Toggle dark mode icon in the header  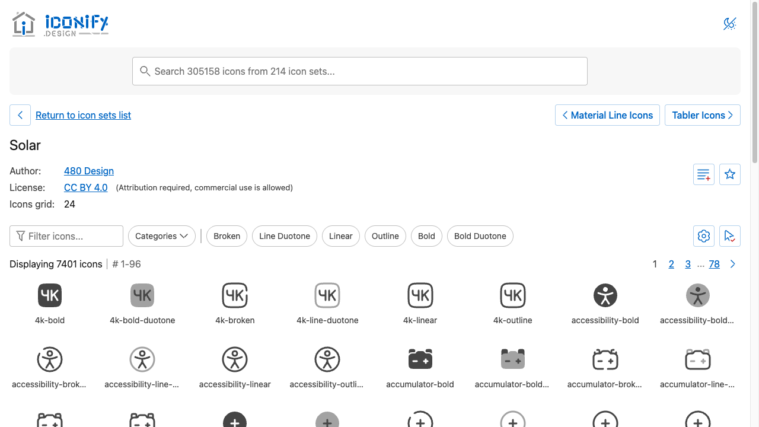pyautogui.click(x=730, y=24)
